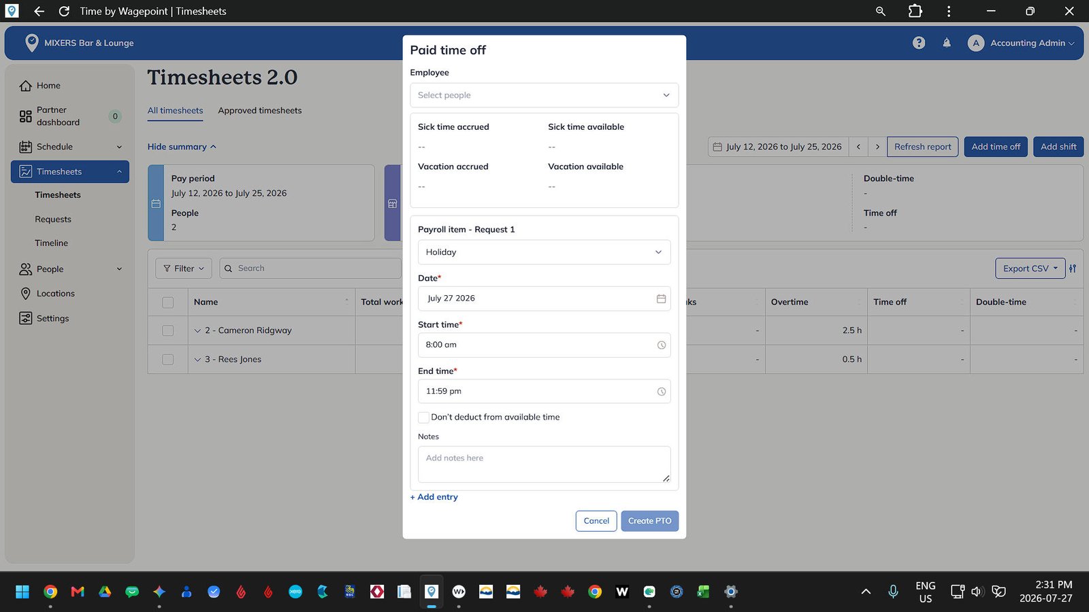Viewport: 1089px width, 612px height.
Task: Open Export CSV dropdown
Action: (1030, 269)
